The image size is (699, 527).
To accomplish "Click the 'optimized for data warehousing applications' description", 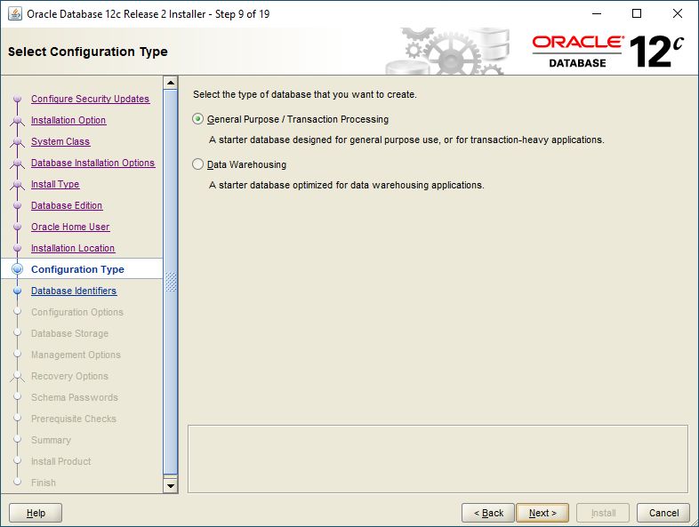I will (346, 185).
